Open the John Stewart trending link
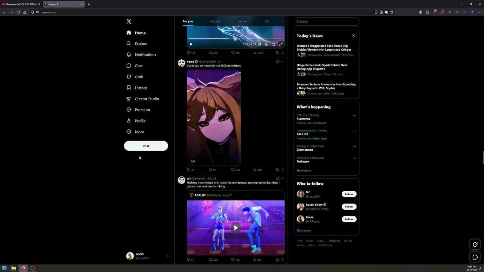This screenshot has width=484, height=272. pos(319,123)
